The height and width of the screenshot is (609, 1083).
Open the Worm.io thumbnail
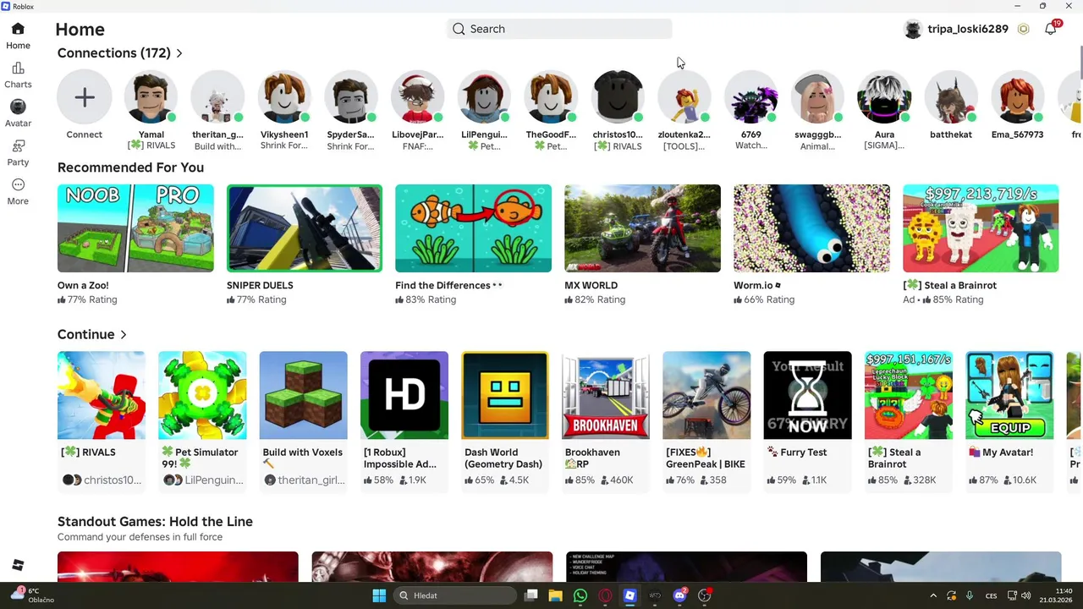click(x=811, y=228)
